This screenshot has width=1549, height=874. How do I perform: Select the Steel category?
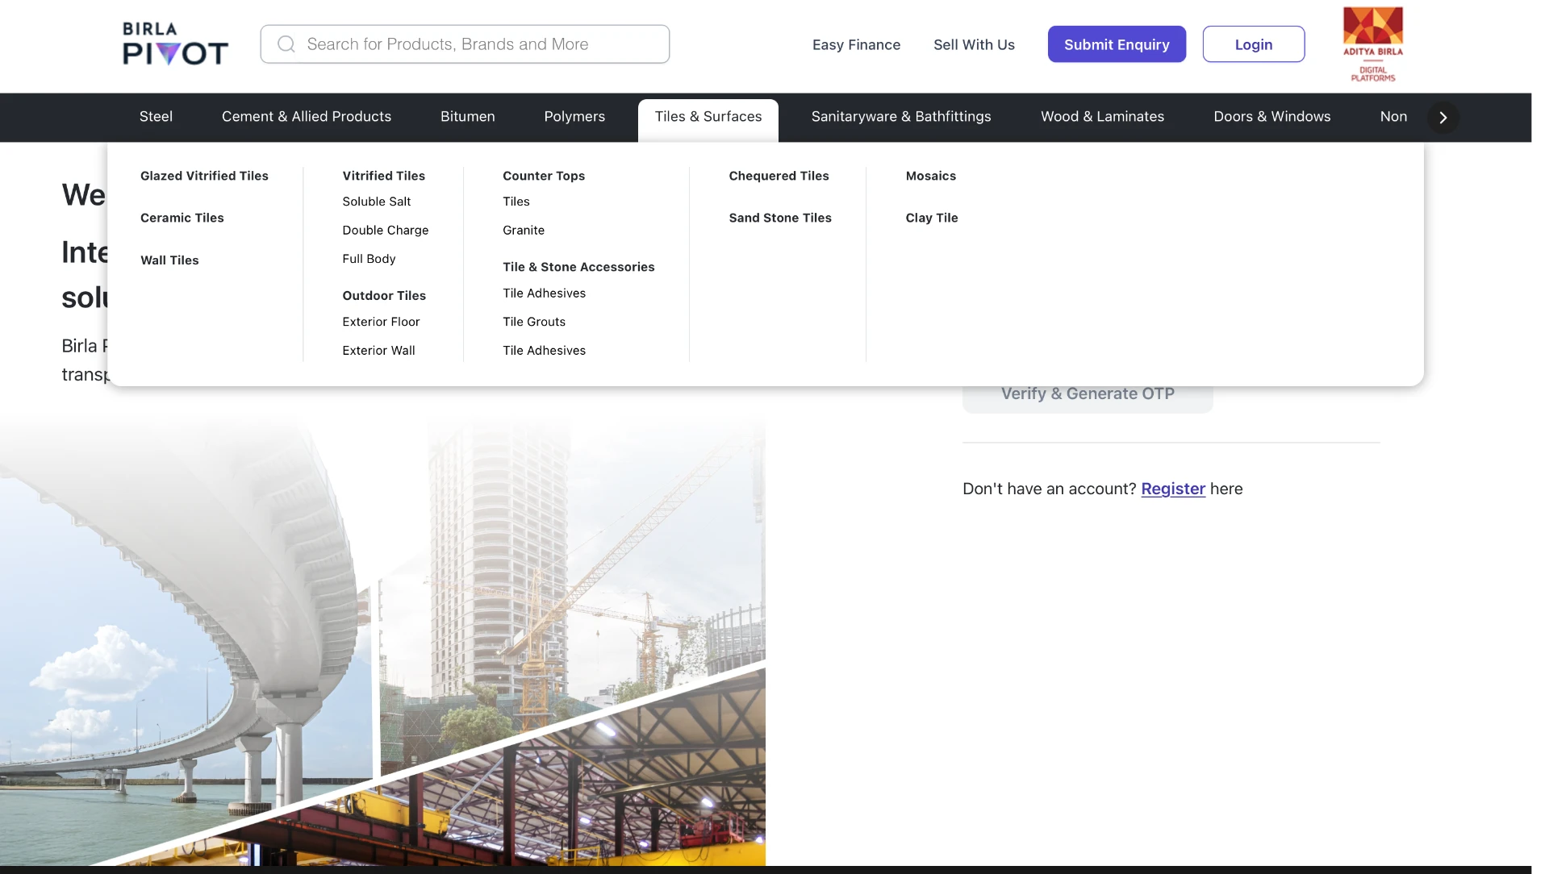(156, 117)
